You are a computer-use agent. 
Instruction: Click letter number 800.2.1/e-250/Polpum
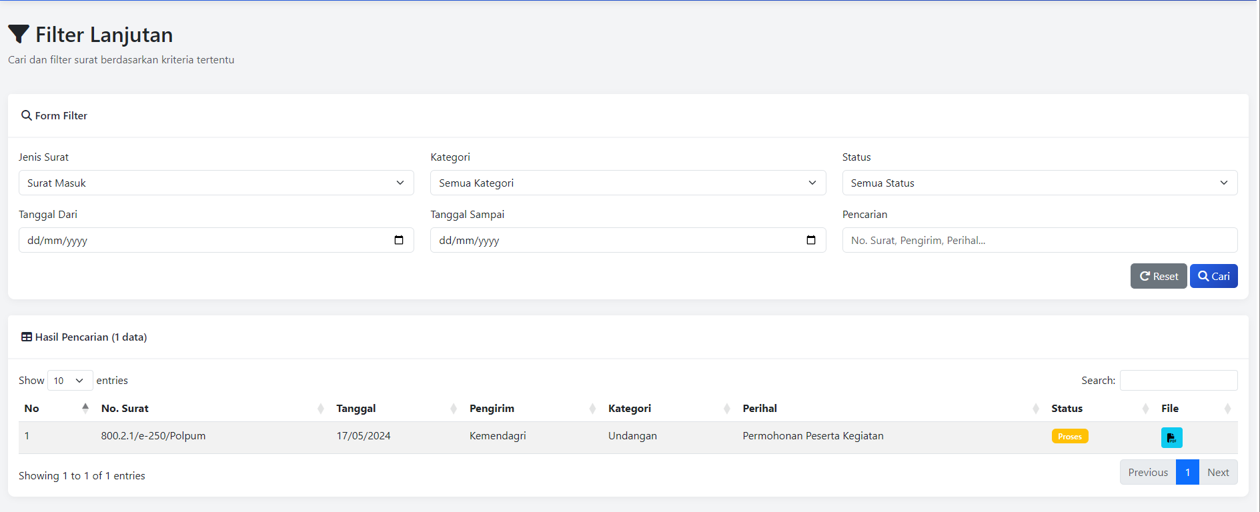tap(153, 435)
